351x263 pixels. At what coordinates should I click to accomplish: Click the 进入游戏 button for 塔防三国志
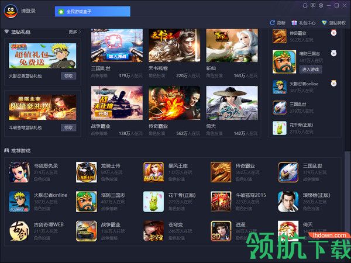[x=311, y=70]
